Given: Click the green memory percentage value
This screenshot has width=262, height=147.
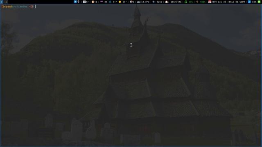Looking at the screenshot, I should [x=191, y=2].
